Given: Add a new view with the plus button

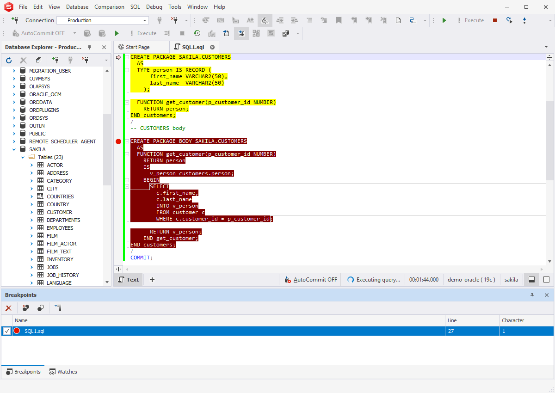Looking at the screenshot, I should tap(152, 280).
